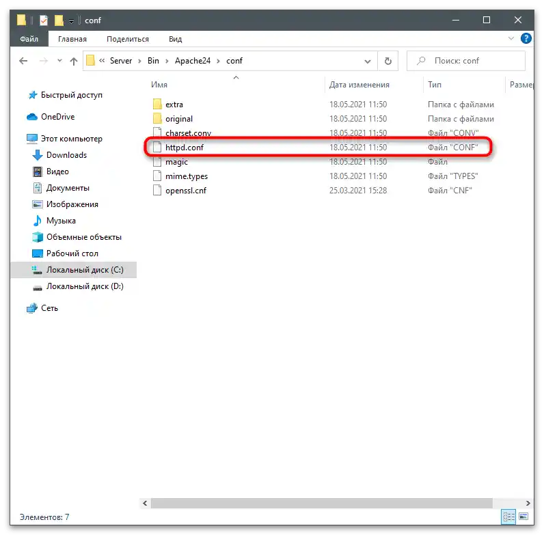The height and width of the screenshot is (535, 544).
Task: Open Downloads in the navigation pane
Action: (x=66, y=155)
